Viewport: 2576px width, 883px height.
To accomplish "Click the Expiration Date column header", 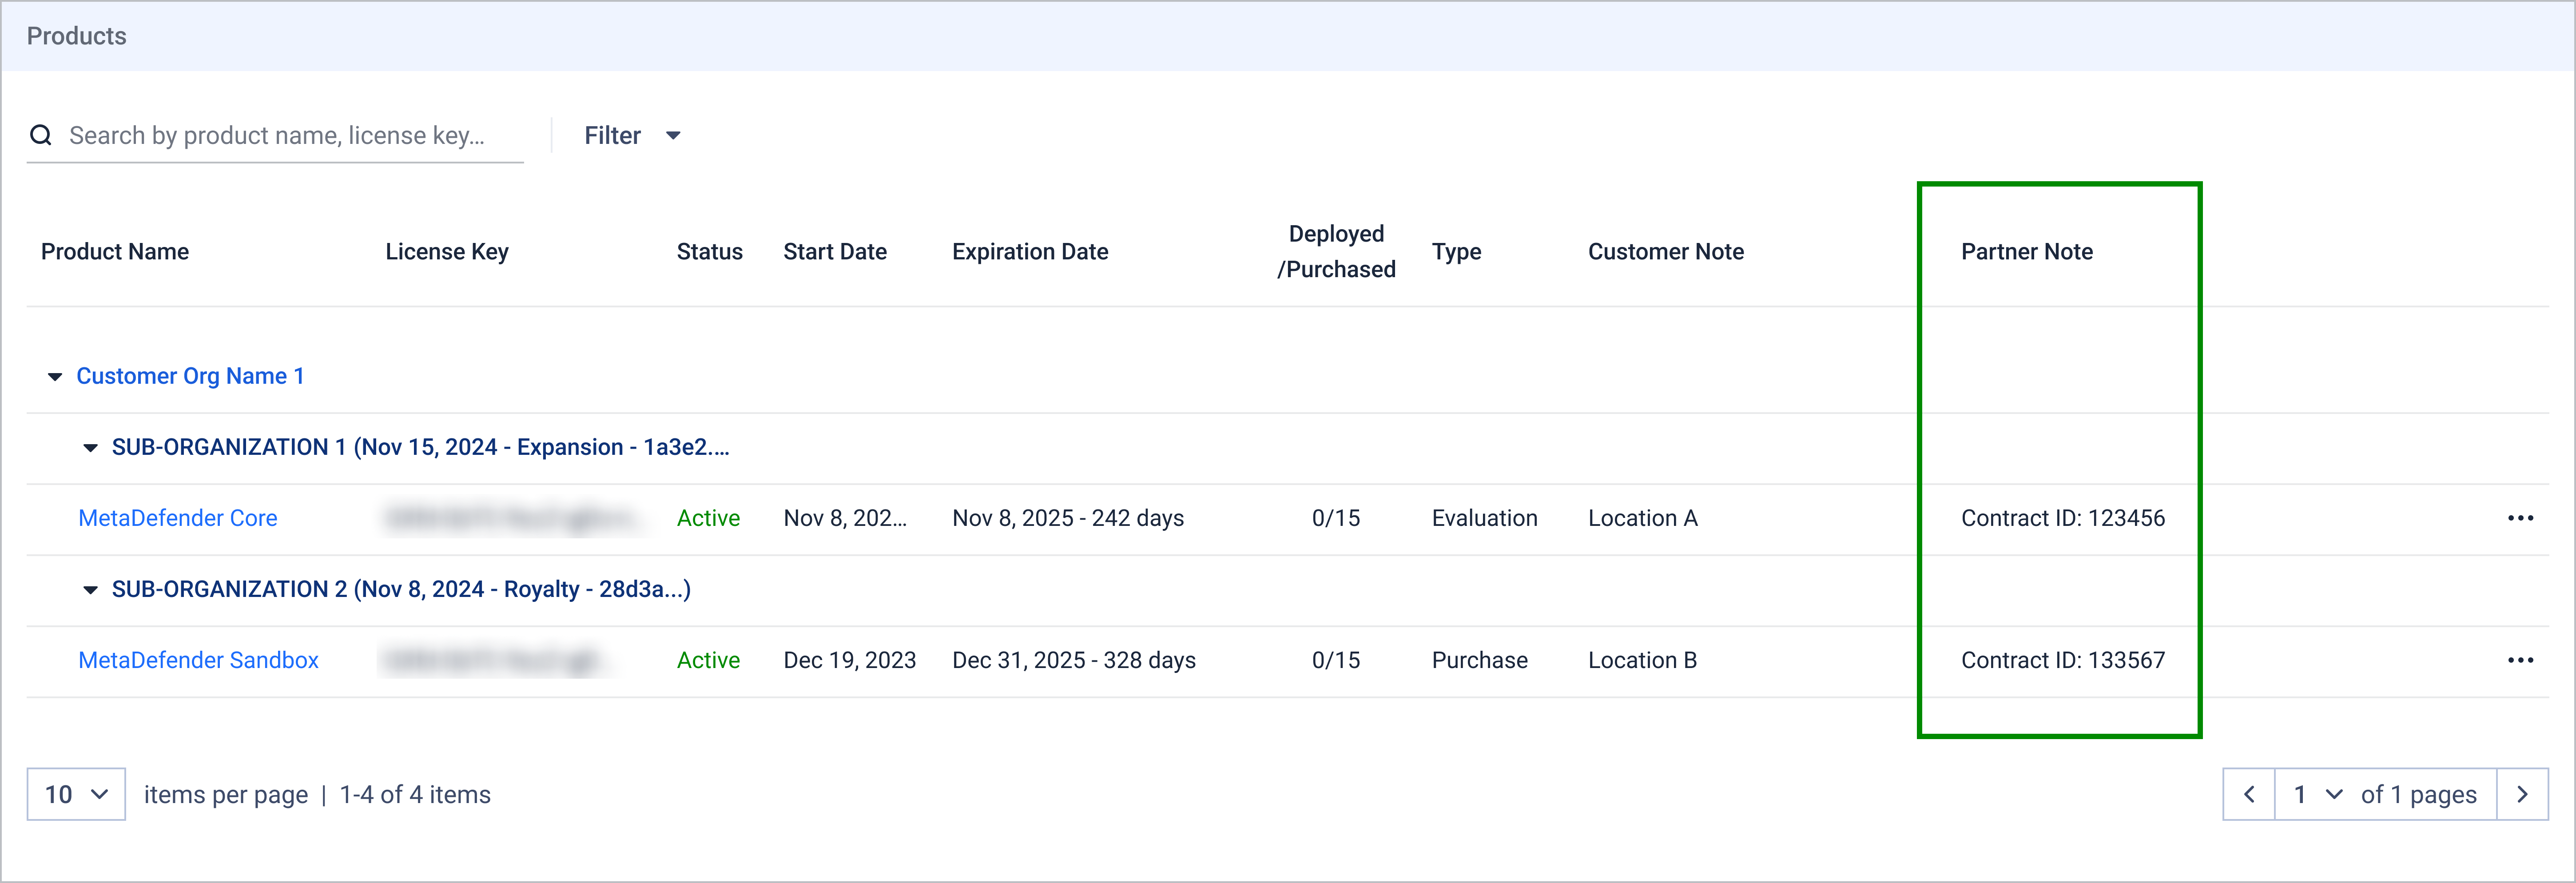I will [x=1030, y=252].
